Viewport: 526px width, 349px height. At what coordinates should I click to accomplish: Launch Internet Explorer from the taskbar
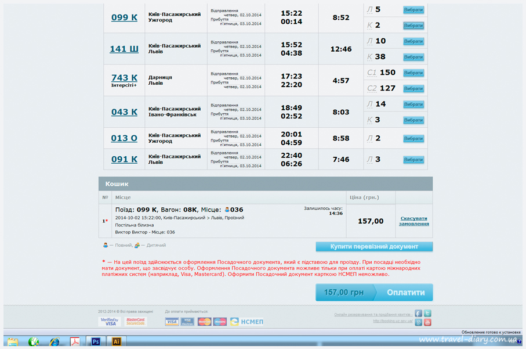[x=55, y=342]
